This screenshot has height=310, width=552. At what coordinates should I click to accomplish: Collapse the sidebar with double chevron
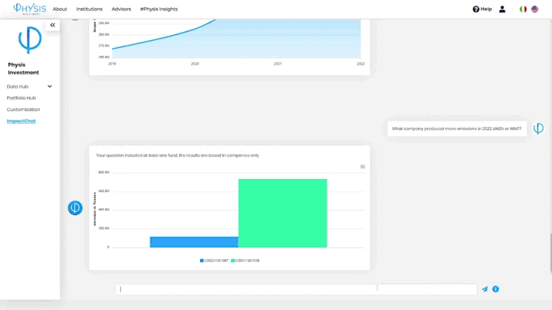click(x=53, y=25)
